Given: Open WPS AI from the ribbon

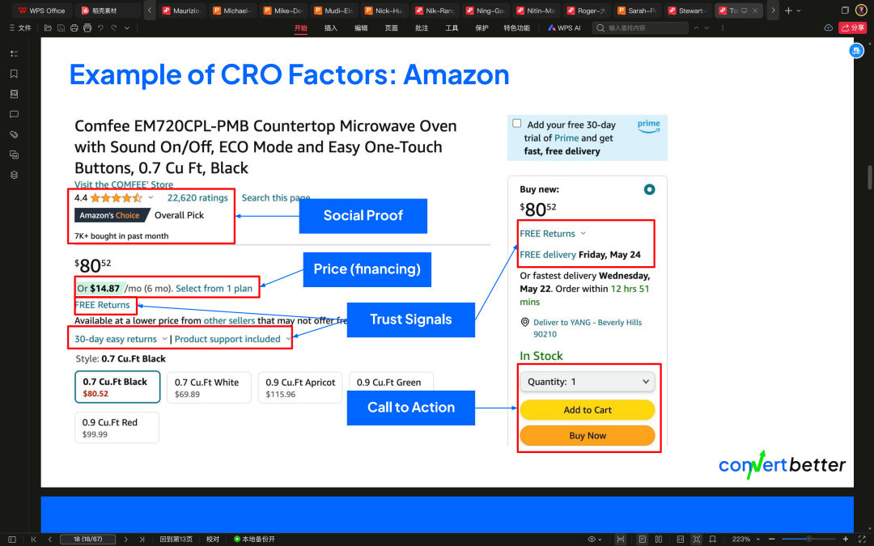Looking at the screenshot, I should point(564,28).
